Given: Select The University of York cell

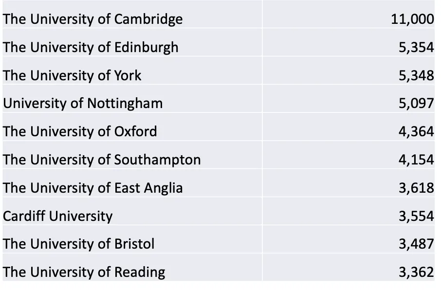Looking at the screenshot, I should pos(132,71).
